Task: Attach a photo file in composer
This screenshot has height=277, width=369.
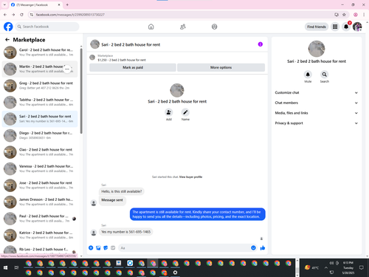Action: tap(98, 248)
